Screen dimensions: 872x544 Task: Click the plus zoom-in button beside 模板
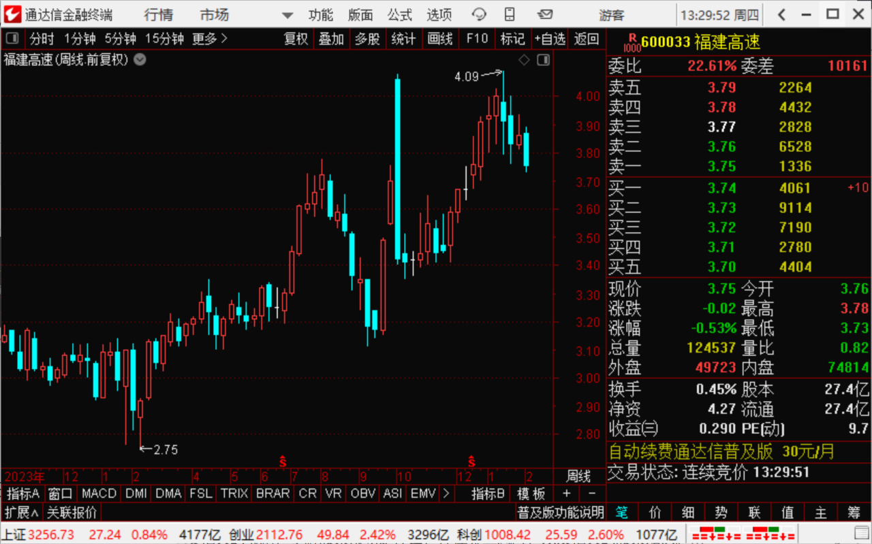pos(567,493)
